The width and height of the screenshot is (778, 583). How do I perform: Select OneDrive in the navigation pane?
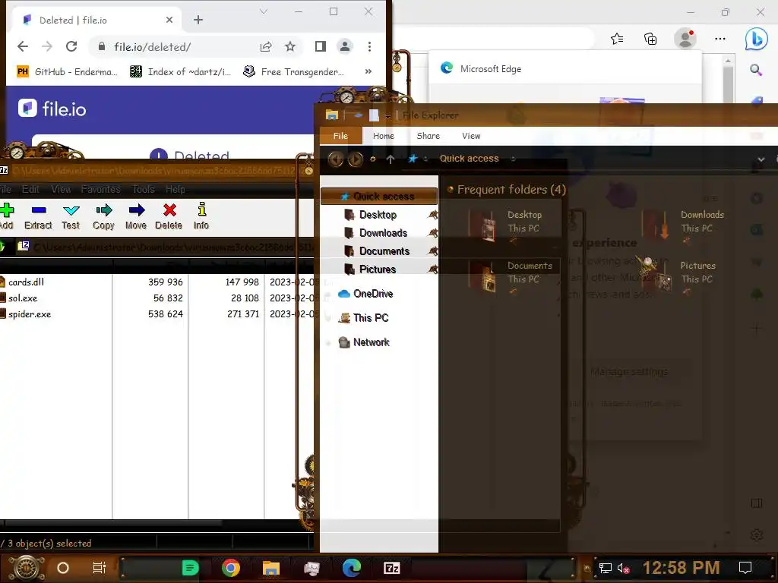point(365,294)
